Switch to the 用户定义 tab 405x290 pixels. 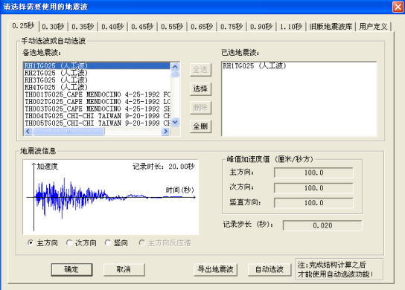click(373, 27)
